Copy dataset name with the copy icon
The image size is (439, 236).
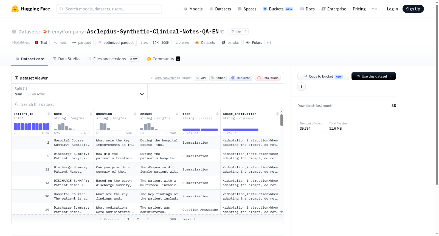pos(222,32)
